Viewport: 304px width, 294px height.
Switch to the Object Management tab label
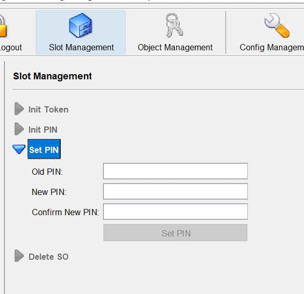point(175,47)
